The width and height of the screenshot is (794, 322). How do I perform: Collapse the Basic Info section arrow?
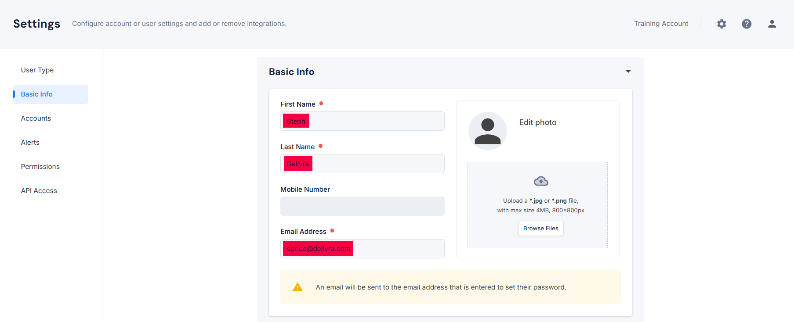628,72
